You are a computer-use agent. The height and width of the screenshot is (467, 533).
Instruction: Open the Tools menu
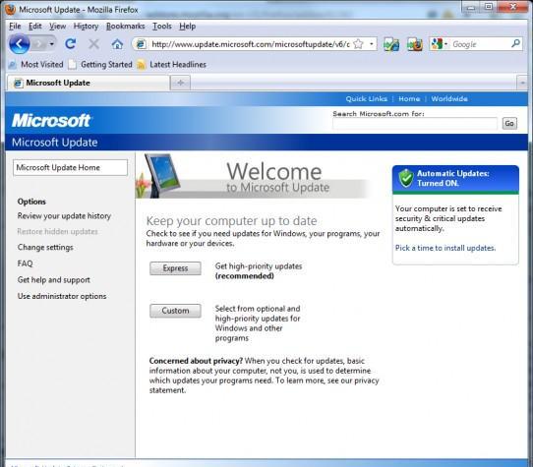tap(162, 27)
